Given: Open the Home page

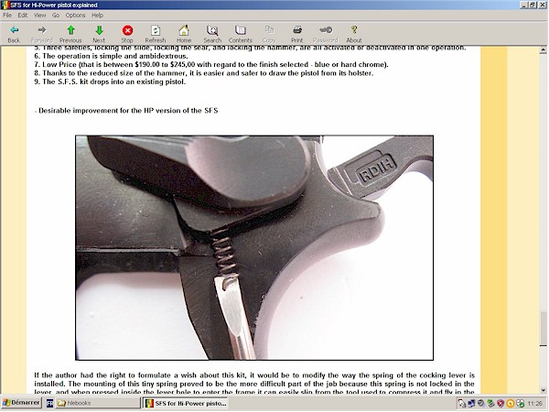Looking at the screenshot, I should [184, 34].
